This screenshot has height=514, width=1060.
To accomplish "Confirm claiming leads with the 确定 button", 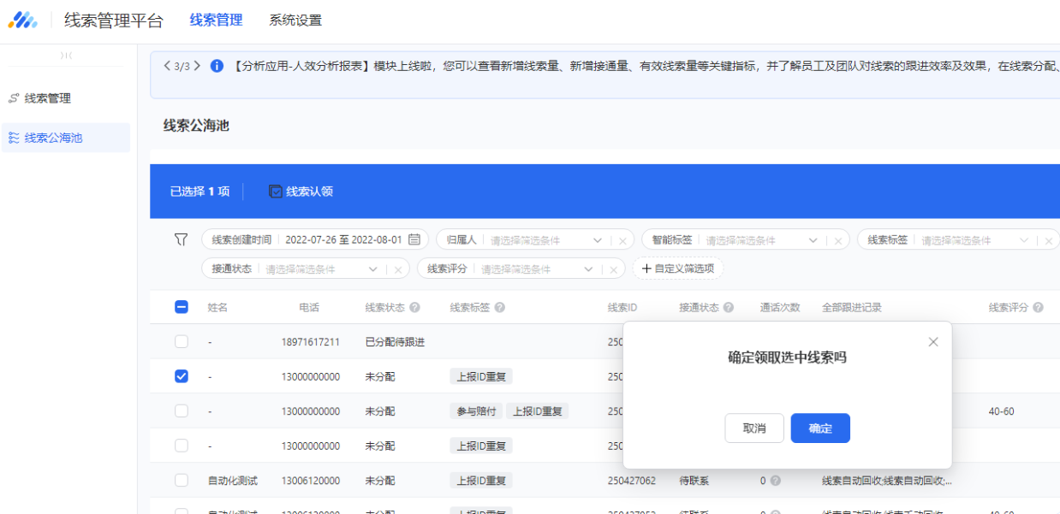I will point(819,428).
